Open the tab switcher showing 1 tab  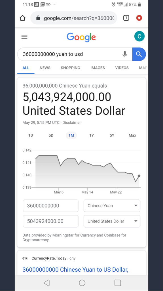pos(126,18)
